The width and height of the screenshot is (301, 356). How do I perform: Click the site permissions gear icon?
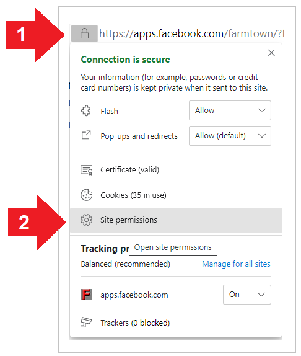[86, 220]
